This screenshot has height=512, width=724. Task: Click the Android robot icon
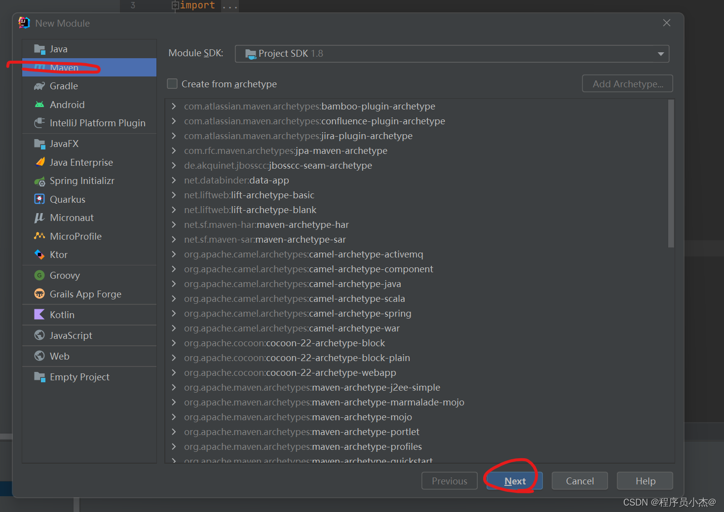click(x=39, y=105)
